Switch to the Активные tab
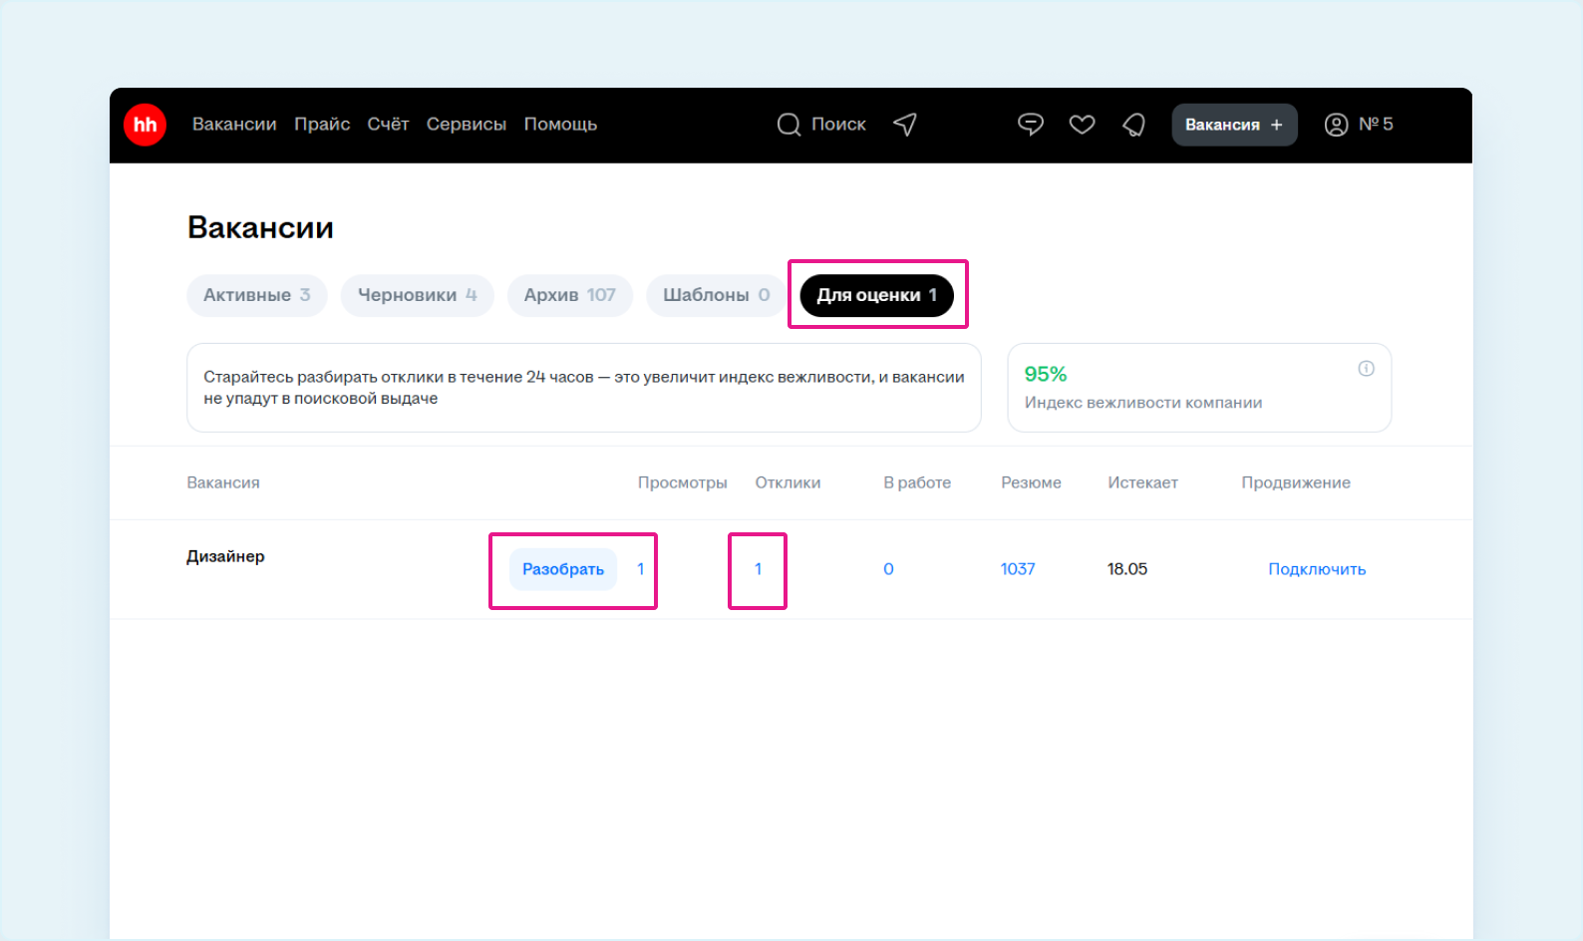The width and height of the screenshot is (1583, 941). 257,295
